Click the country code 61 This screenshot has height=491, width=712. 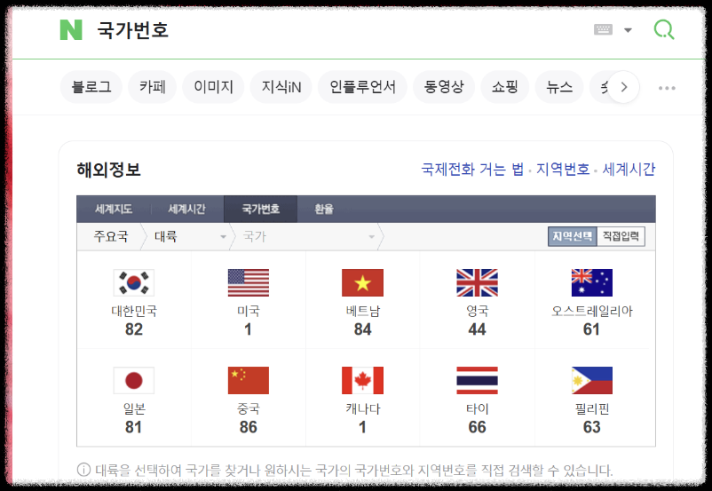tap(591, 329)
